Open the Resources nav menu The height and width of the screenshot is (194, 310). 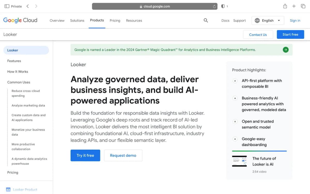point(134,21)
